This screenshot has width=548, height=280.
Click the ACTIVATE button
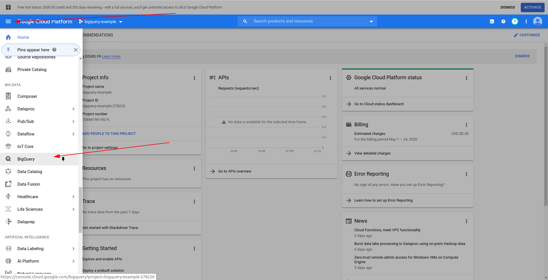tap(532, 7)
